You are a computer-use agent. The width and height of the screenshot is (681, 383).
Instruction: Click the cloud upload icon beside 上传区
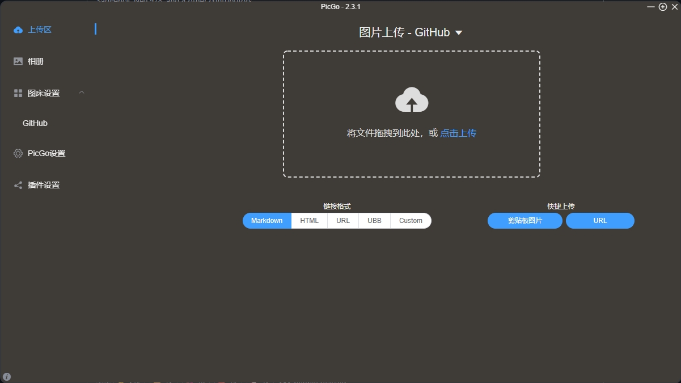coord(18,30)
